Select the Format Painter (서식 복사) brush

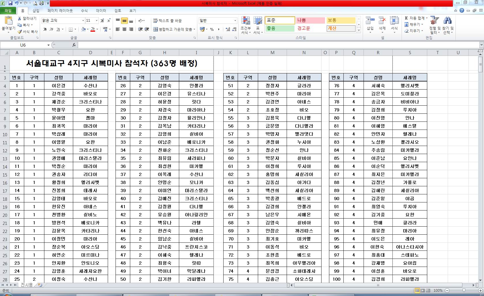coord(20,31)
